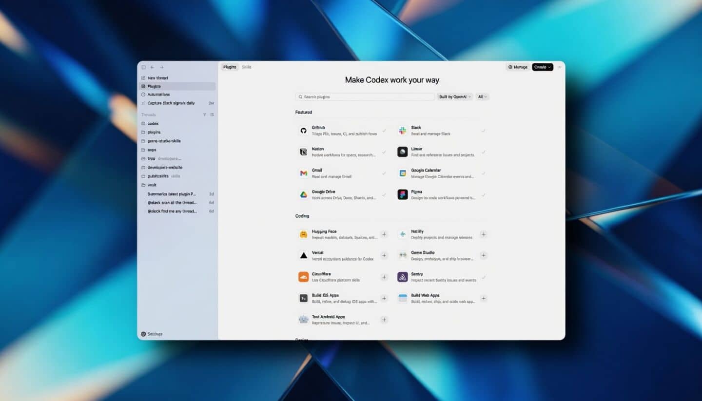Go back with the left arrow icon
The height and width of the screenshot is (401, 702).
[x=152, y=67]
